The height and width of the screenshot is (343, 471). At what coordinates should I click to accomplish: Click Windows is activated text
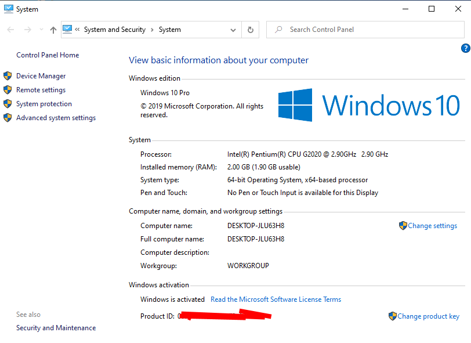[x=172, y=299]
